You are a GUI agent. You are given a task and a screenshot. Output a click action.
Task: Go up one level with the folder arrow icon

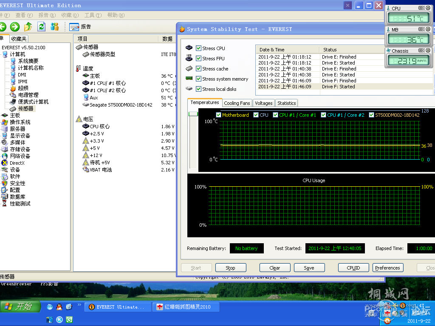[x=28, y=27]
